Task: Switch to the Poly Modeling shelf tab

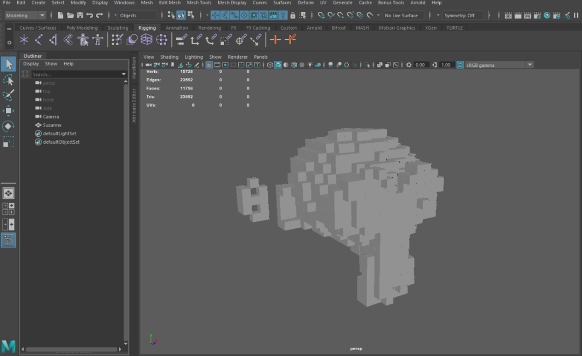Action: click(x=82, y=28)
